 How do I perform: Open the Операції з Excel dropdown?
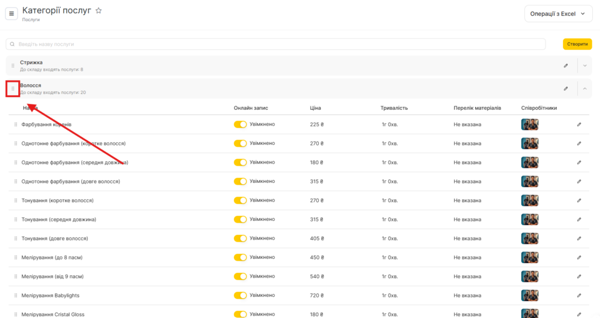tap(558, 13)
